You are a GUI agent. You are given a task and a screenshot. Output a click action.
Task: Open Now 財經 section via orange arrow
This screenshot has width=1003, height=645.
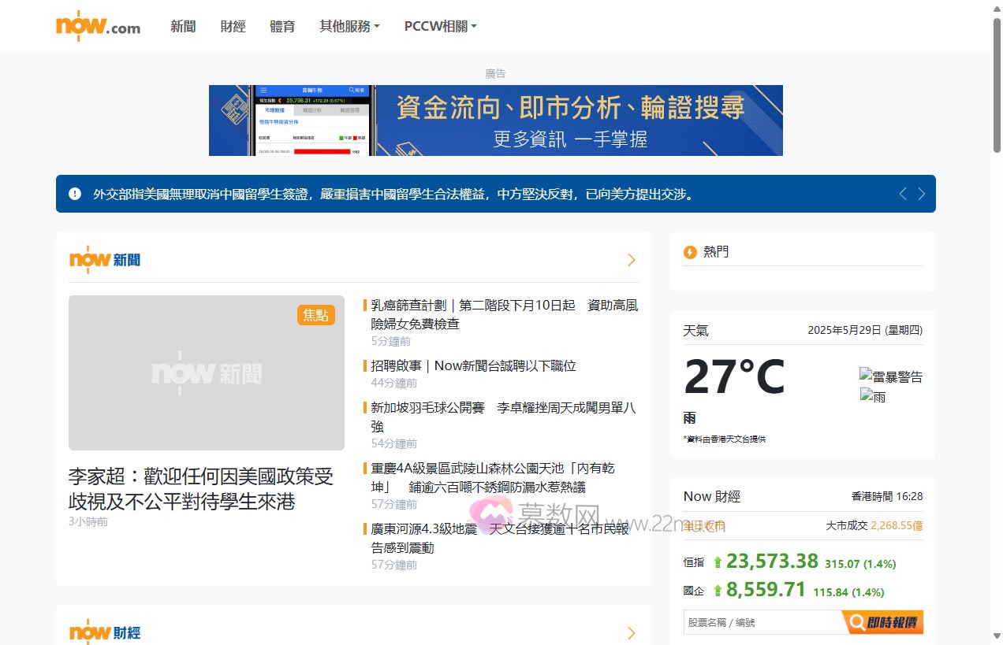(631, 633)
